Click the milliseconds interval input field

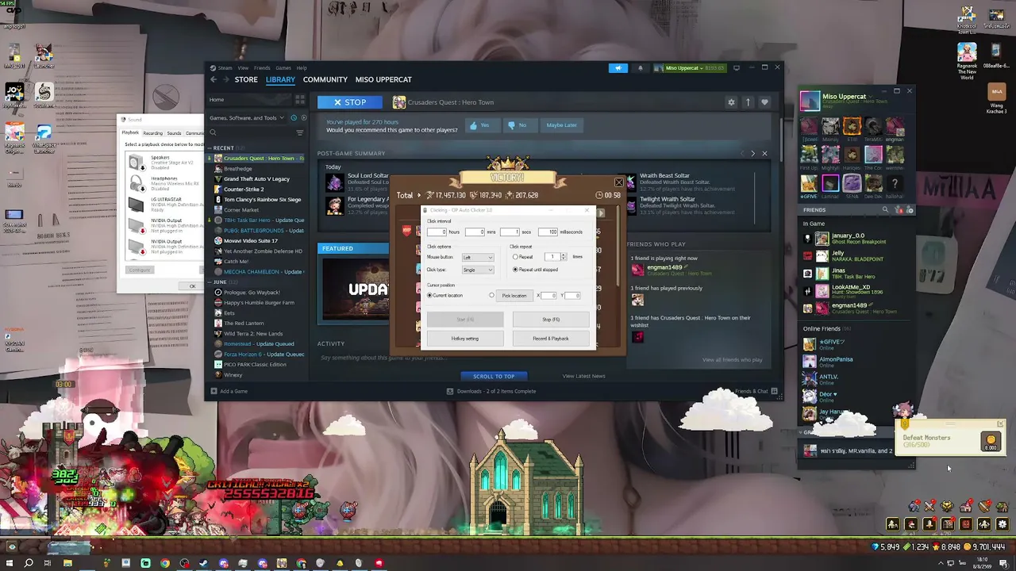tap(548, 232)
